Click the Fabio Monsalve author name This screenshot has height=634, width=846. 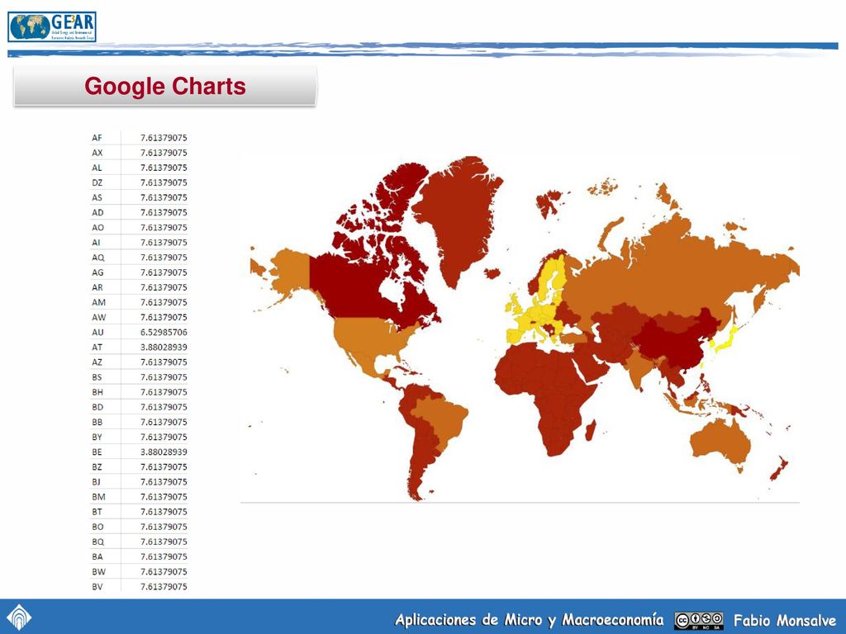785,621
